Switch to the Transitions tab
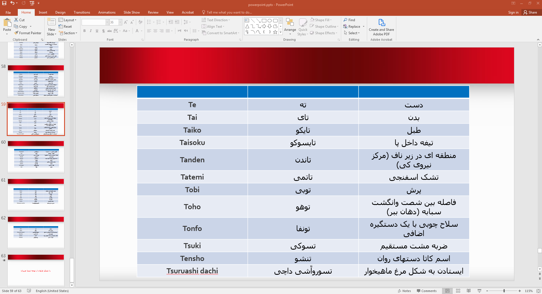This screenshot has width=542, height=294. tap(82, 12)
